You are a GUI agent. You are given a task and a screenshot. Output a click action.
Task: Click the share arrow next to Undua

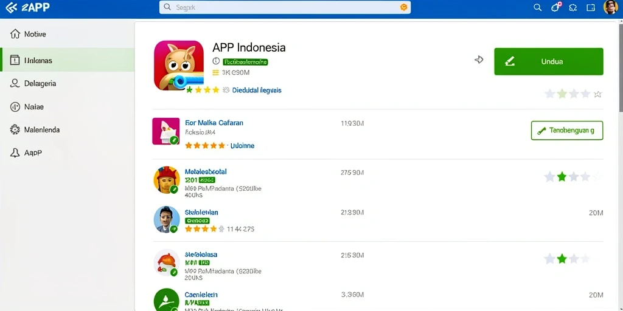click(479, 60)
